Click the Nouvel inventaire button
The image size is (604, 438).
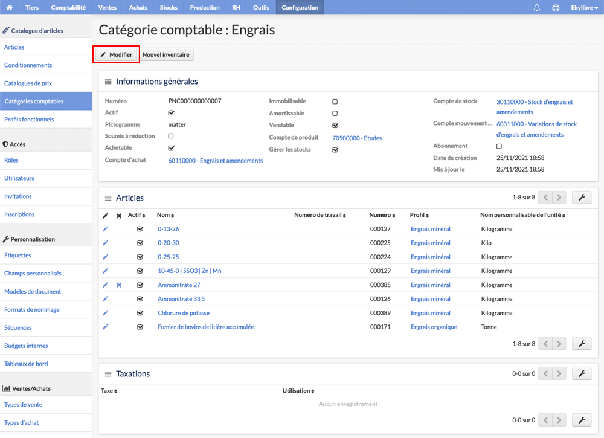[166, 55]
